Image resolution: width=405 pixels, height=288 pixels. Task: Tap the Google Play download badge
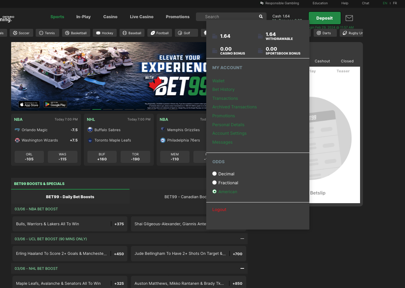pos(55,104)
